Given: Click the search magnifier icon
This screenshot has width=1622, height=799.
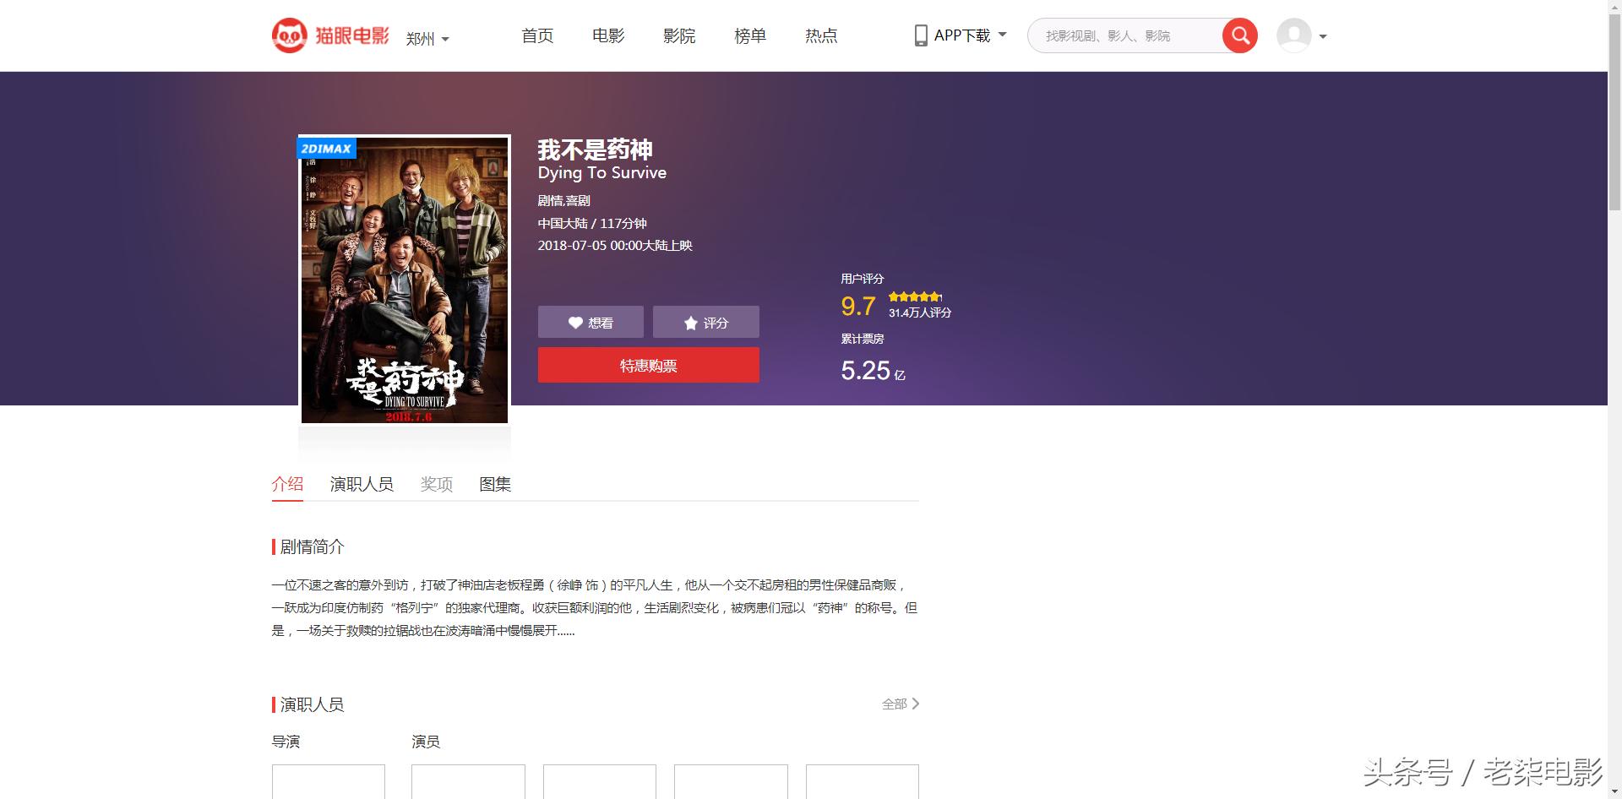Looking at the screenshot, I should (x=1239, y=35).
